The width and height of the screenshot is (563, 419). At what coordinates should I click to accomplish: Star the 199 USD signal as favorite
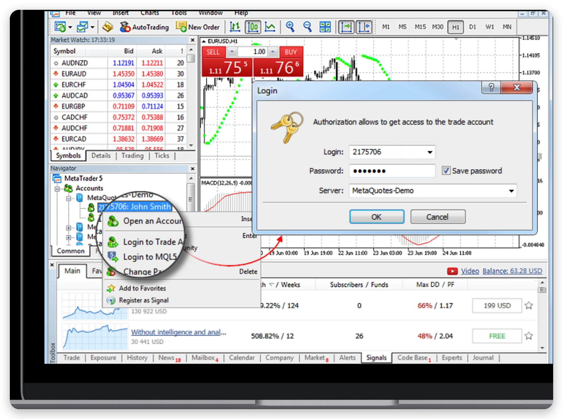click(529, 306)
